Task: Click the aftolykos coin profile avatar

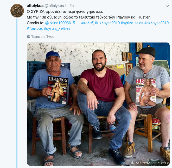Action: pos(17,11)
